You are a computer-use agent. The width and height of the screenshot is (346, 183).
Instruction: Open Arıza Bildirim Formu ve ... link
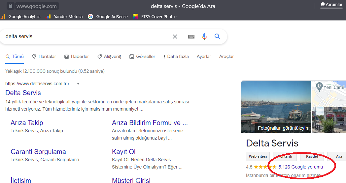(150, 123)
